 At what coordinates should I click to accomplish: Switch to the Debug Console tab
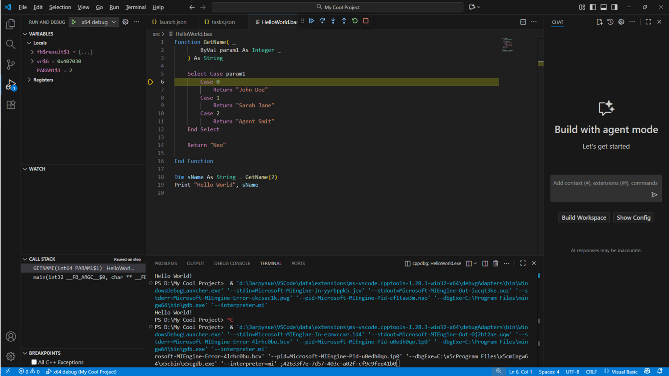pos(232,263)
